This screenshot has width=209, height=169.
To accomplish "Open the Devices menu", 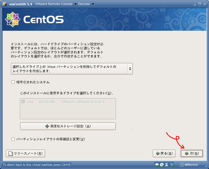I will pyautogui.click(x=84, y=4).
